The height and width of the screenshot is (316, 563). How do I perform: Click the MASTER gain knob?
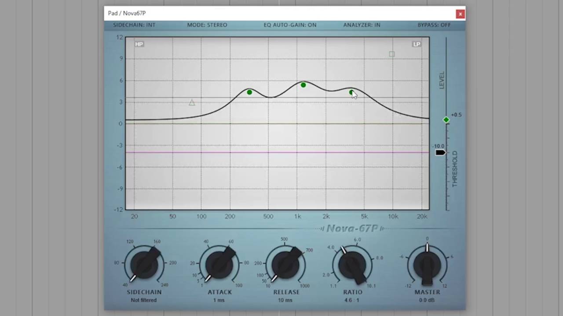point(427,264)
